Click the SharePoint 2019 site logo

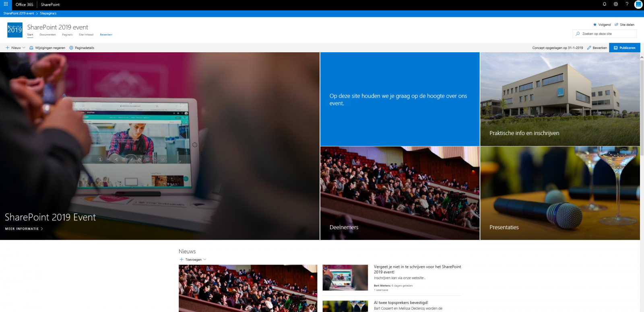tap(15, 30)
